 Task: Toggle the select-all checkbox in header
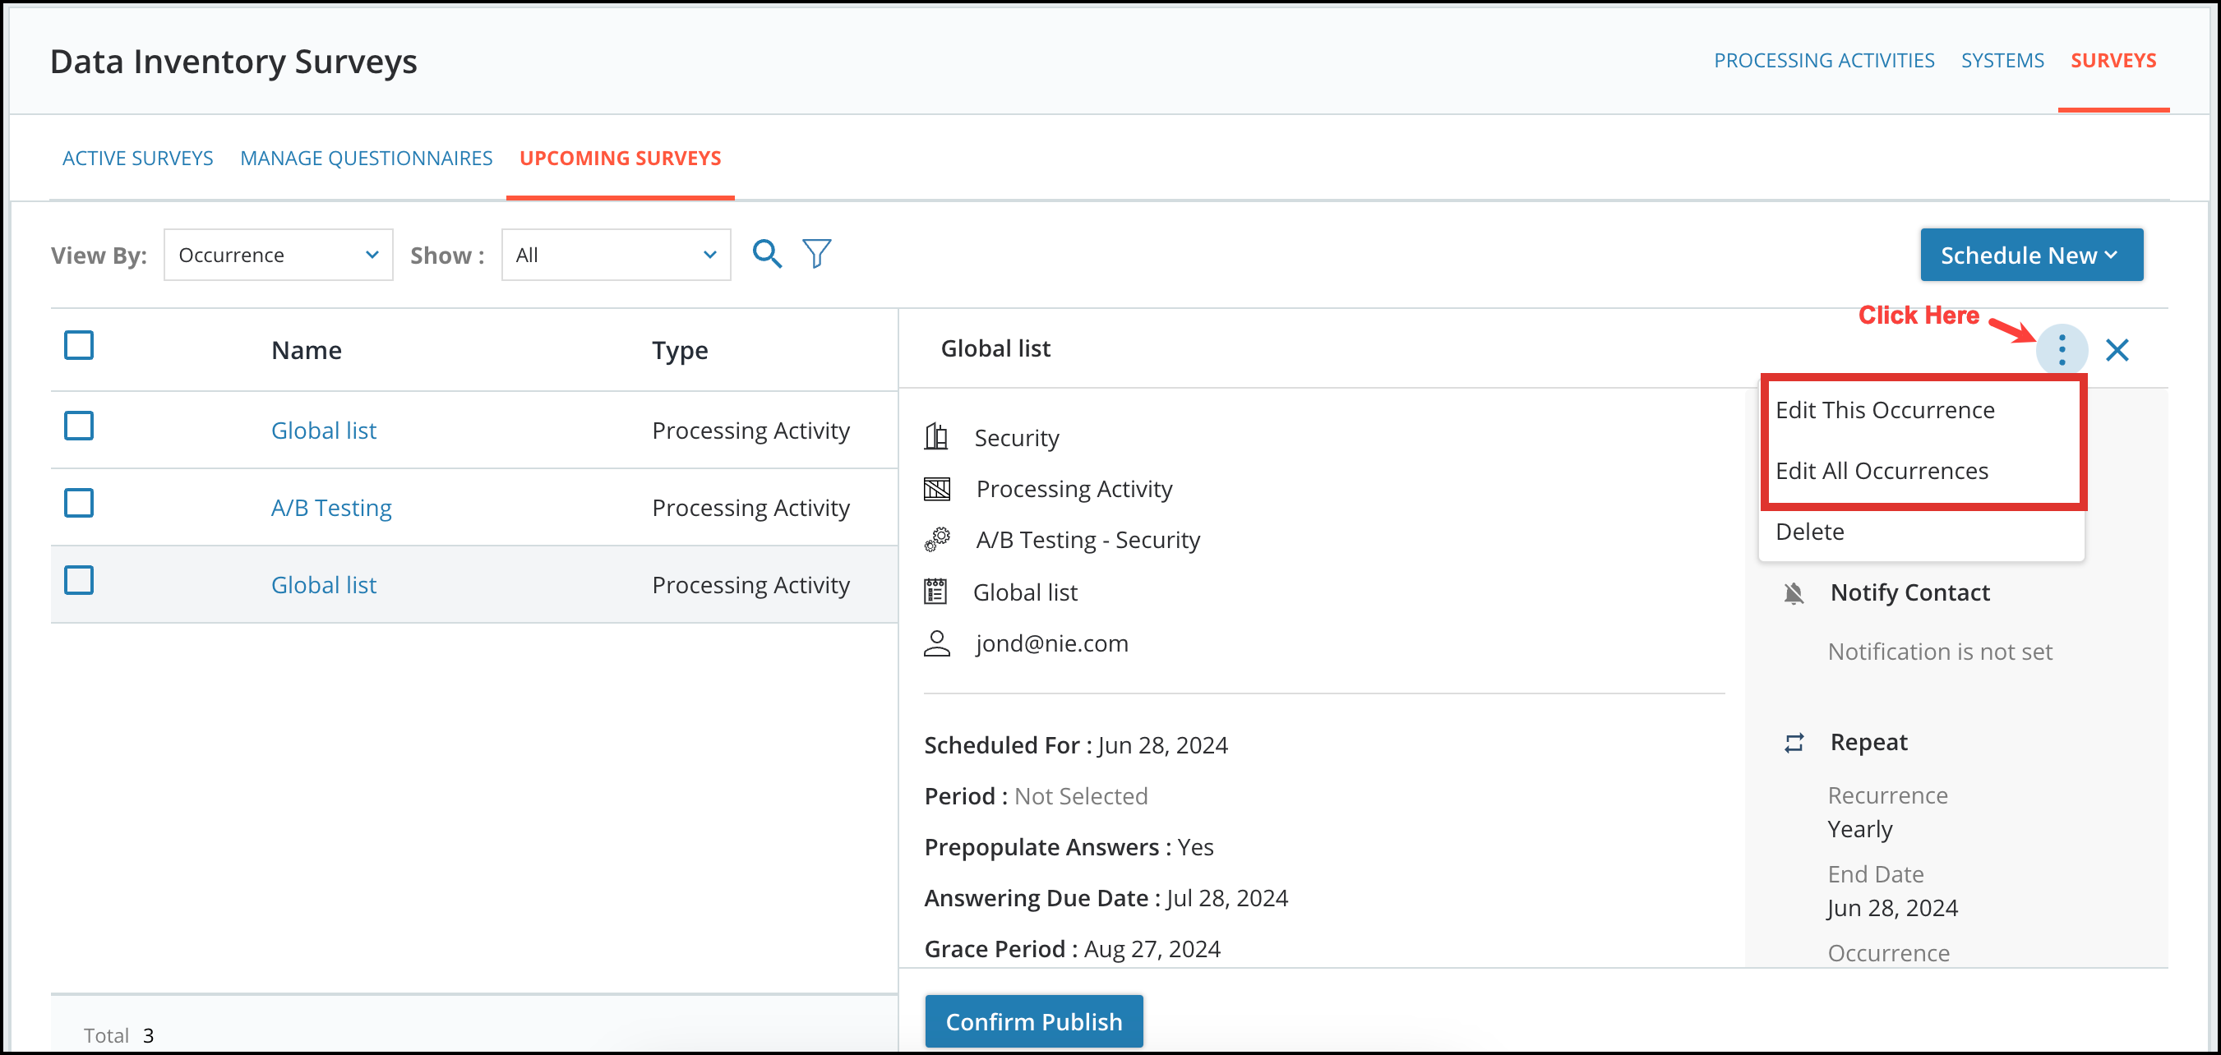tap(78, 345)
